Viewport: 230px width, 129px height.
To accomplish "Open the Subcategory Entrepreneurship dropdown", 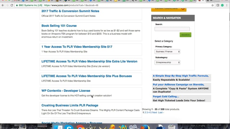I will [167, 62].
